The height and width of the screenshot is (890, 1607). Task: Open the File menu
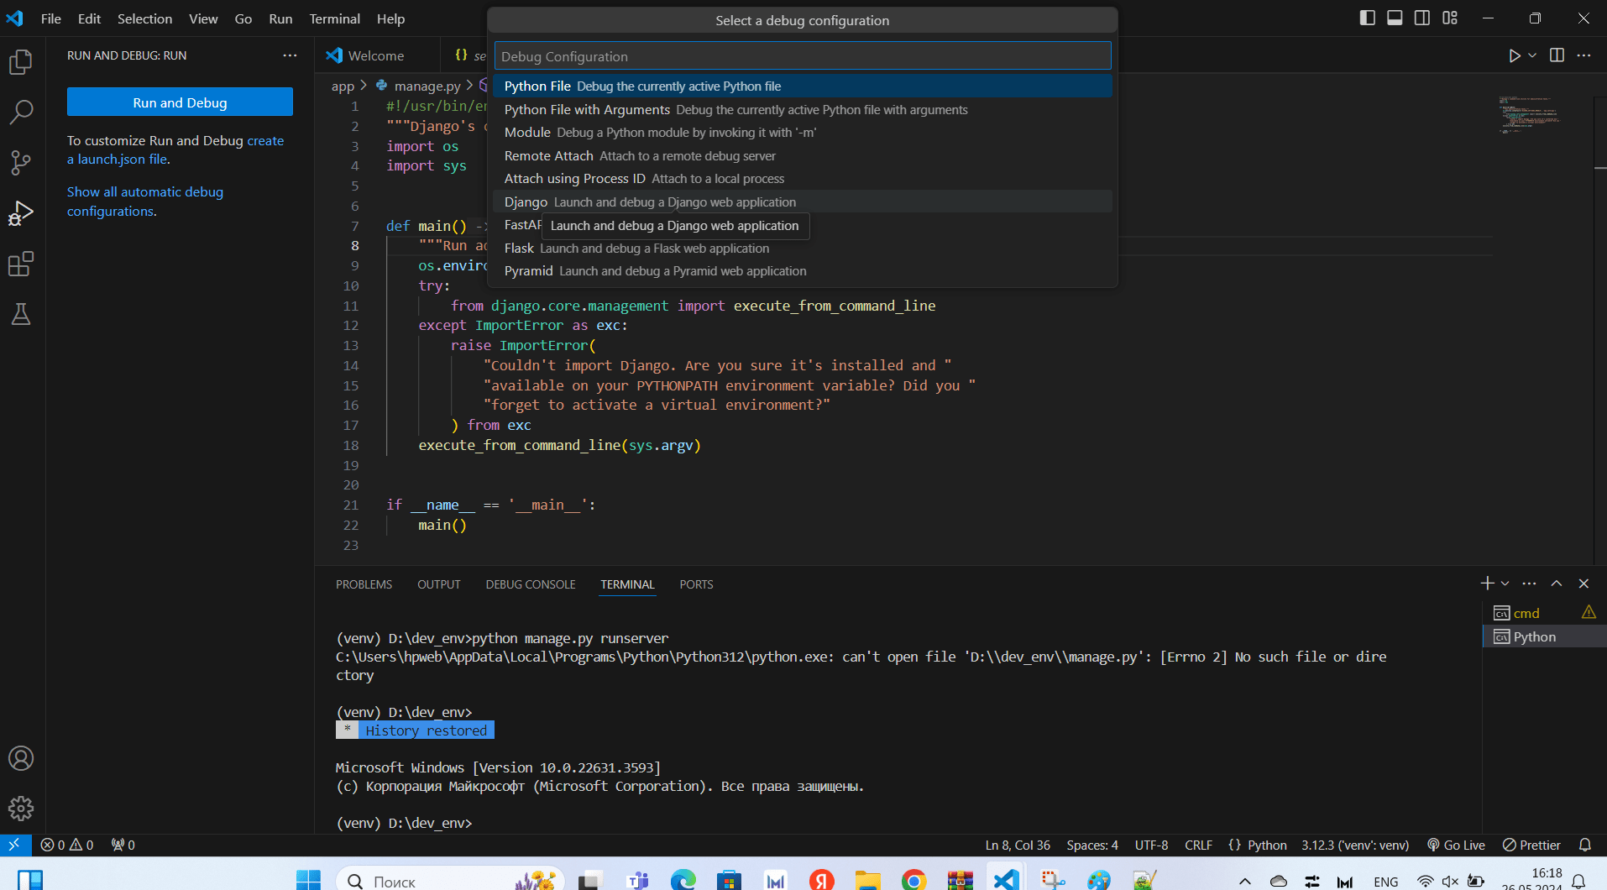coord(50,18)
